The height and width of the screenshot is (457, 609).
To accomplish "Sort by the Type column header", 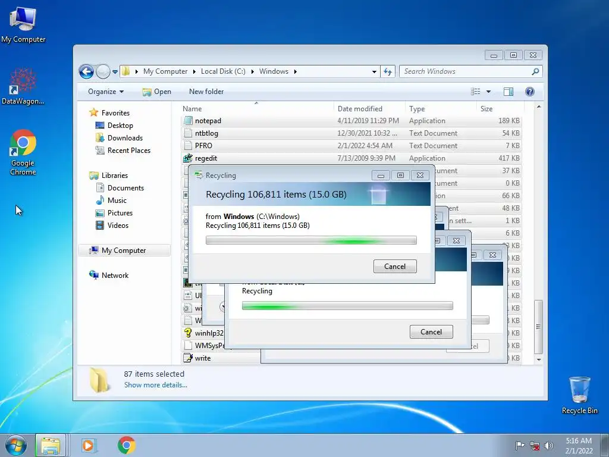I will (x=441, y=109).
